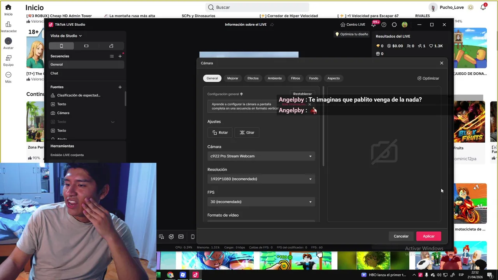This screenshot has height=280, width=498.
Task: Expand the Vista de Studio dropdown
Action: click(66, 36)
